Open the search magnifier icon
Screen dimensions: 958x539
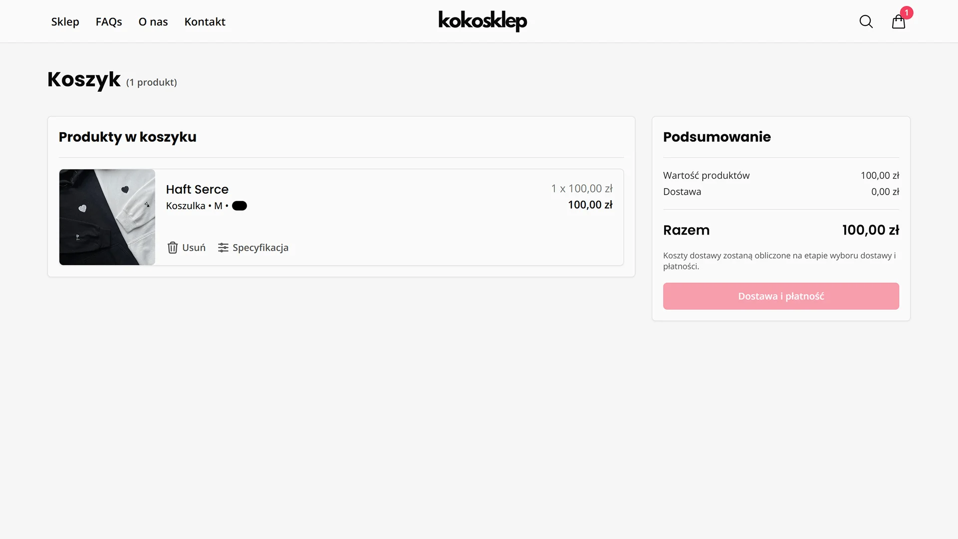click(866, 21)
